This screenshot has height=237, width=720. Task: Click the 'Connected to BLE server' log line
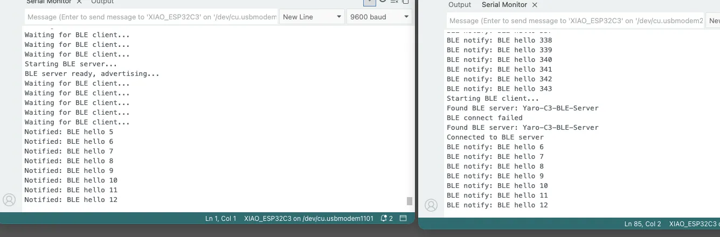point(495,137)
